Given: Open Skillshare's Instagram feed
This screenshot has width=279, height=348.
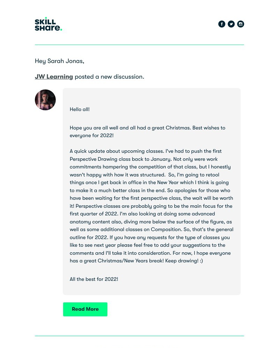Looking at the screenshot, I should tap(241, 24).
